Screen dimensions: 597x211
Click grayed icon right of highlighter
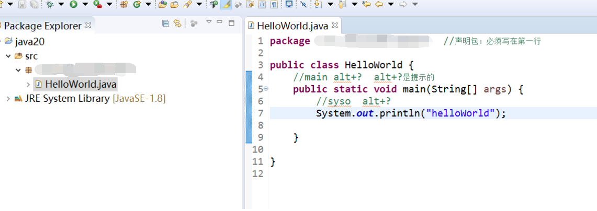[x=239, y=5]
